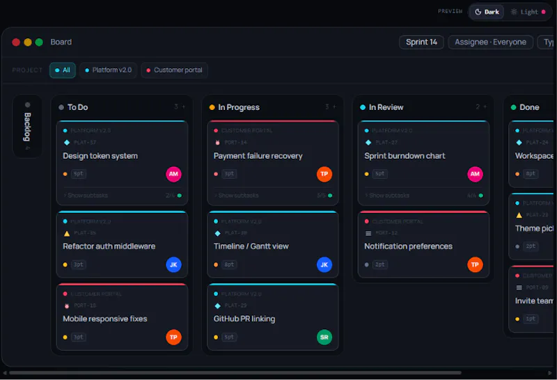Open the GitHub PR linking card

273,317
